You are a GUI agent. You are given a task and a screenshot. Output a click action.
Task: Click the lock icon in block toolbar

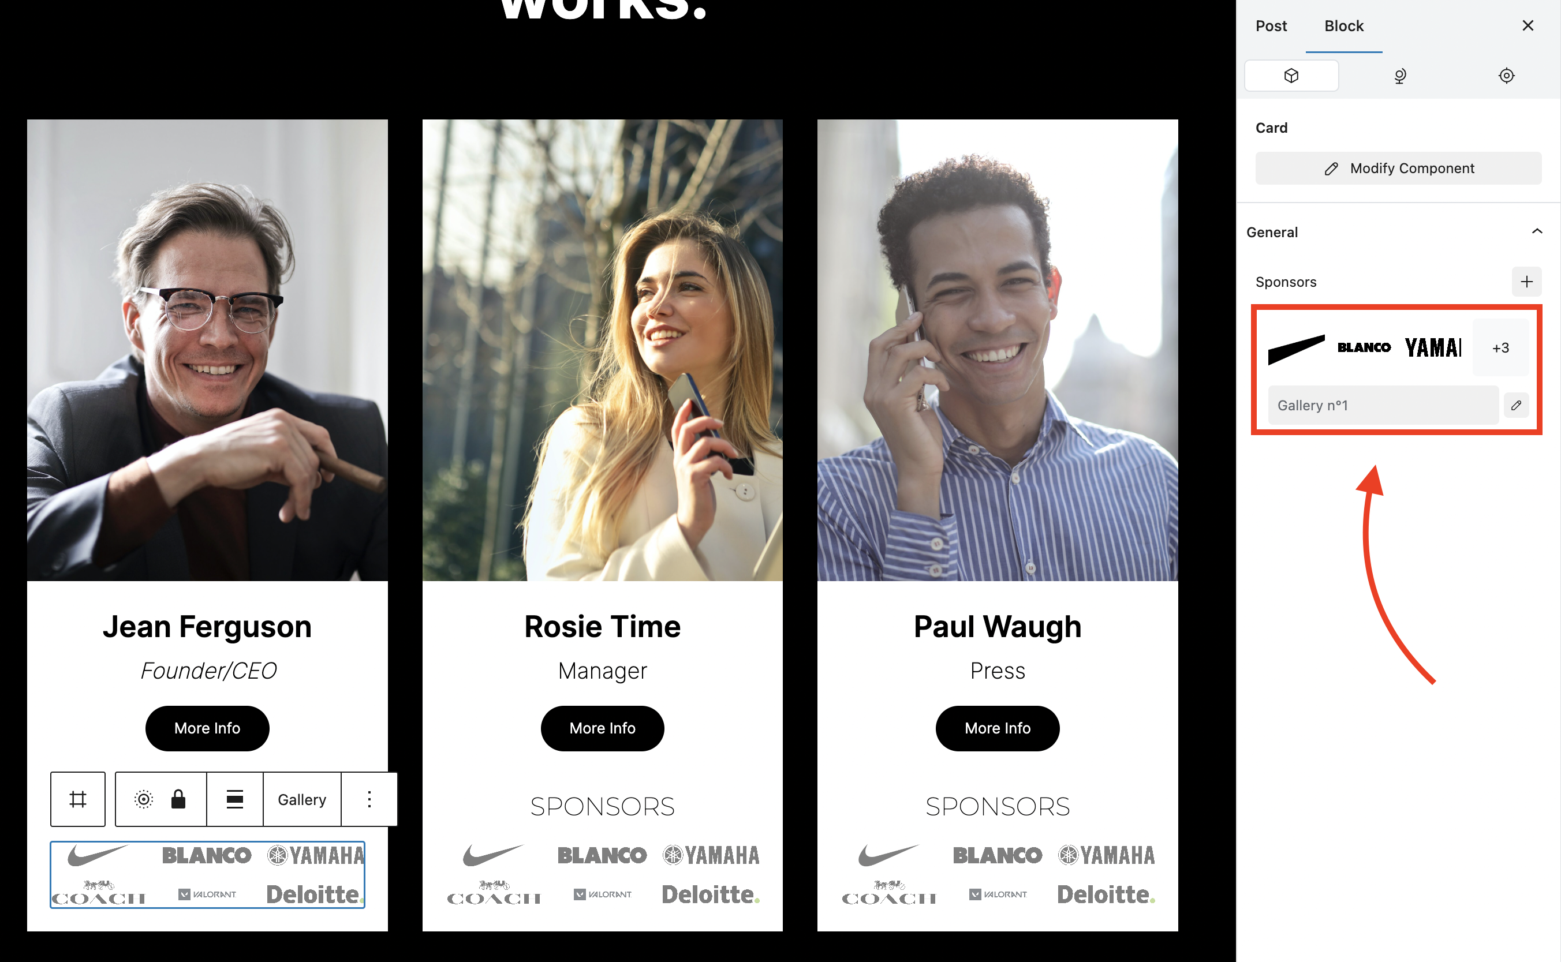point(178,799)
